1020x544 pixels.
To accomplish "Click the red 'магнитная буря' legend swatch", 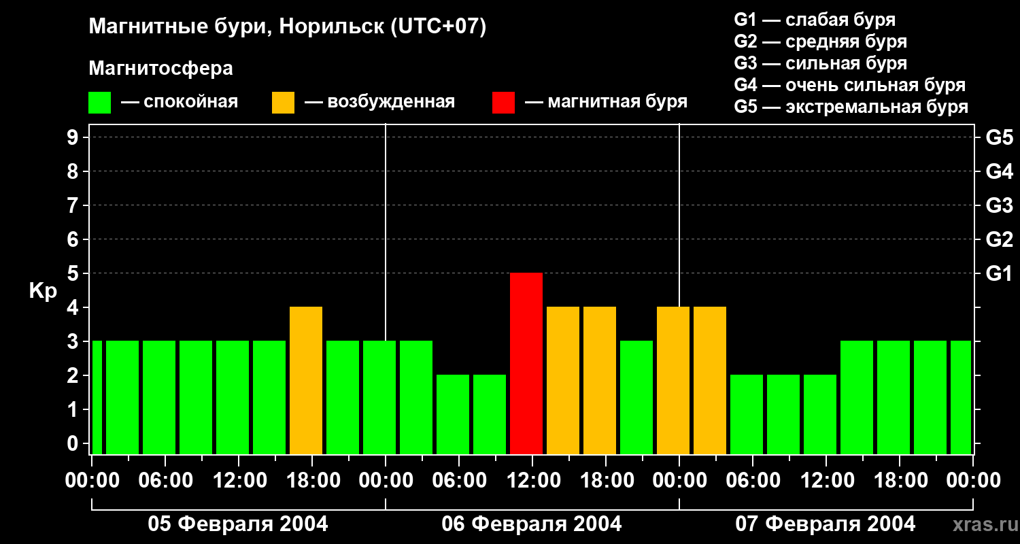I will [503, 103].
